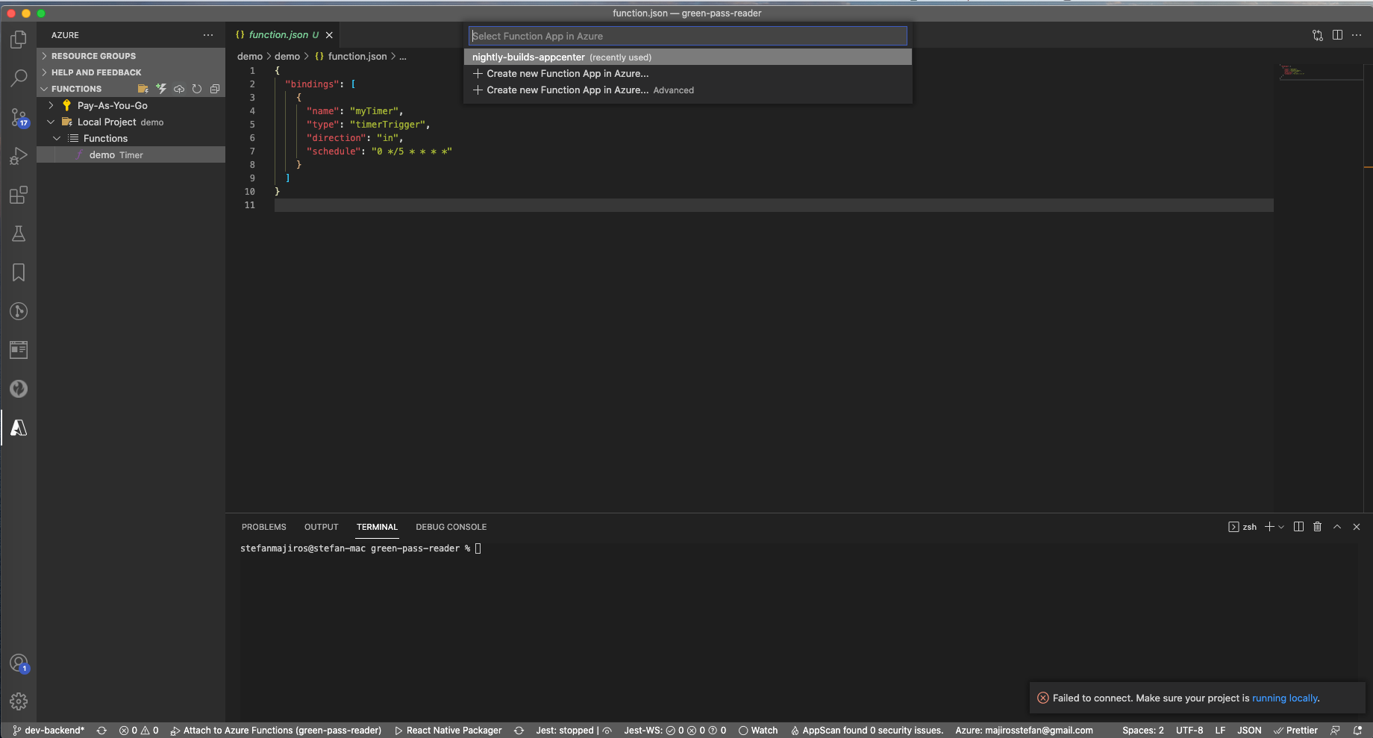
Task: Open the Accounts menu in activity bar
Action: (x=19, y=663)
